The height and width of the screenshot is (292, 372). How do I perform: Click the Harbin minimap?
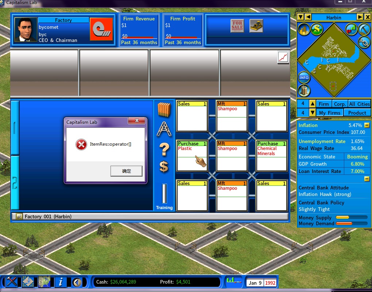334,60
